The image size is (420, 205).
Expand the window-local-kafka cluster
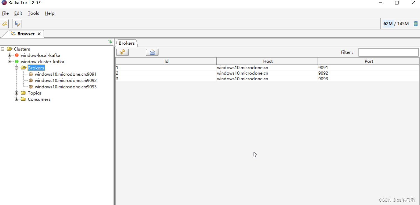pyautogui.click(x=10, y=55)
